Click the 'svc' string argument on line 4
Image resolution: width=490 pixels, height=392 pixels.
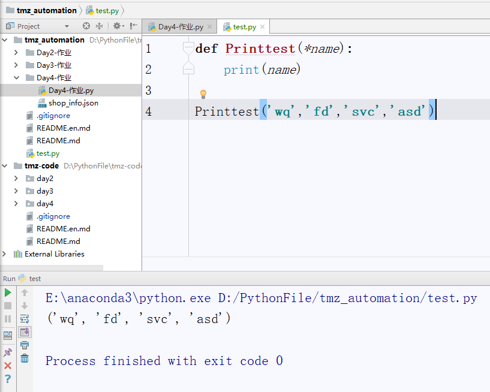click(361, 111)
